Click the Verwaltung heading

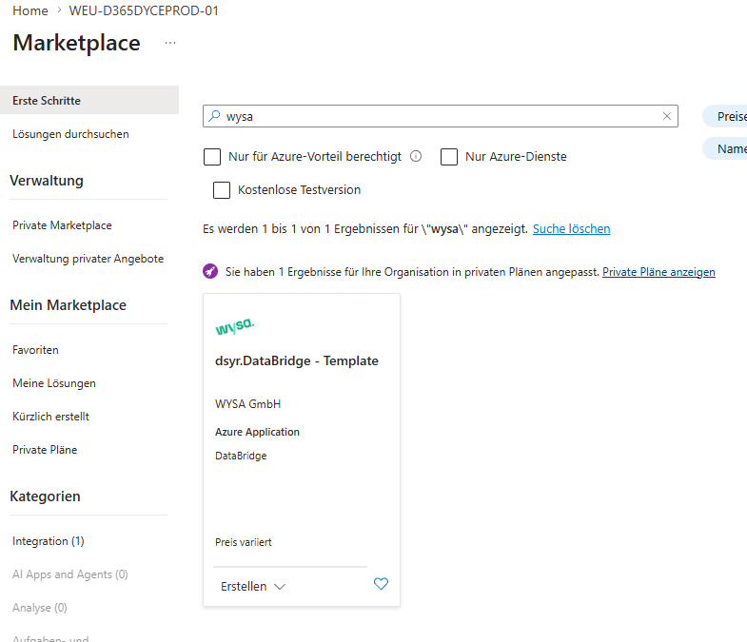point(47,181)
